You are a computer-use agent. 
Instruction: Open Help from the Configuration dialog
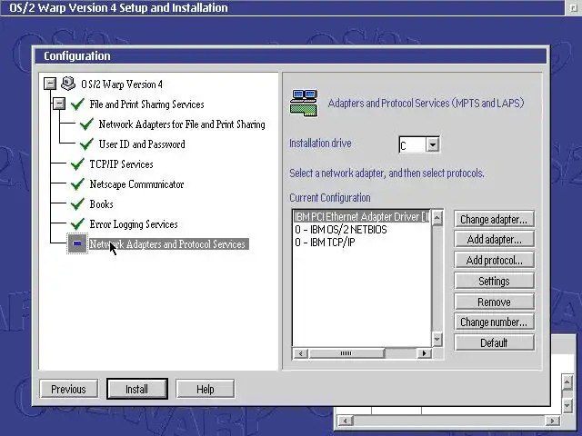(206, 389)
